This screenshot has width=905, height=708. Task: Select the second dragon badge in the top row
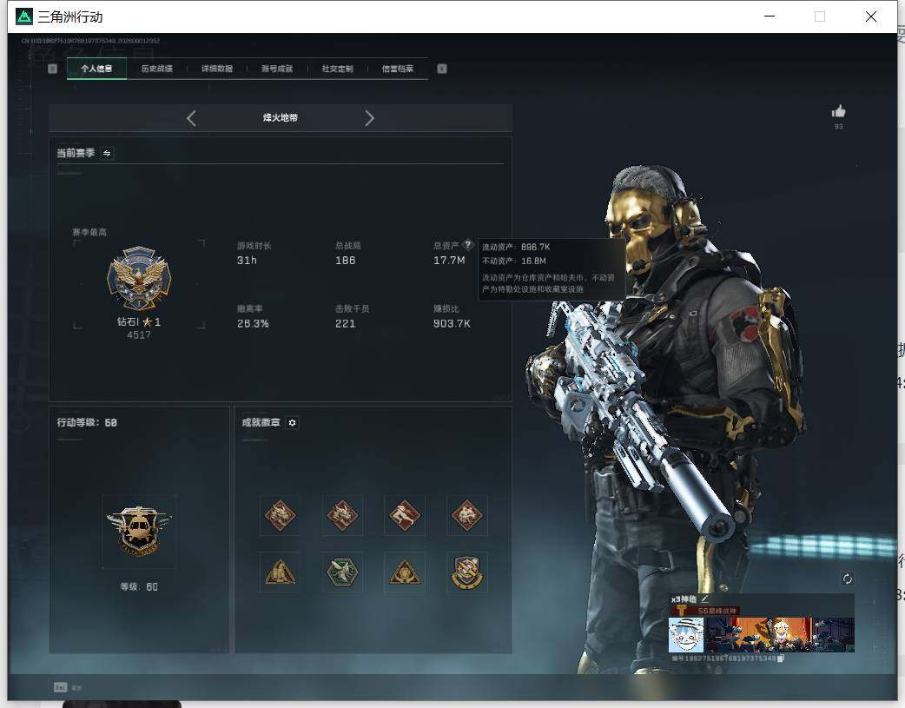(x=342, y=515)
